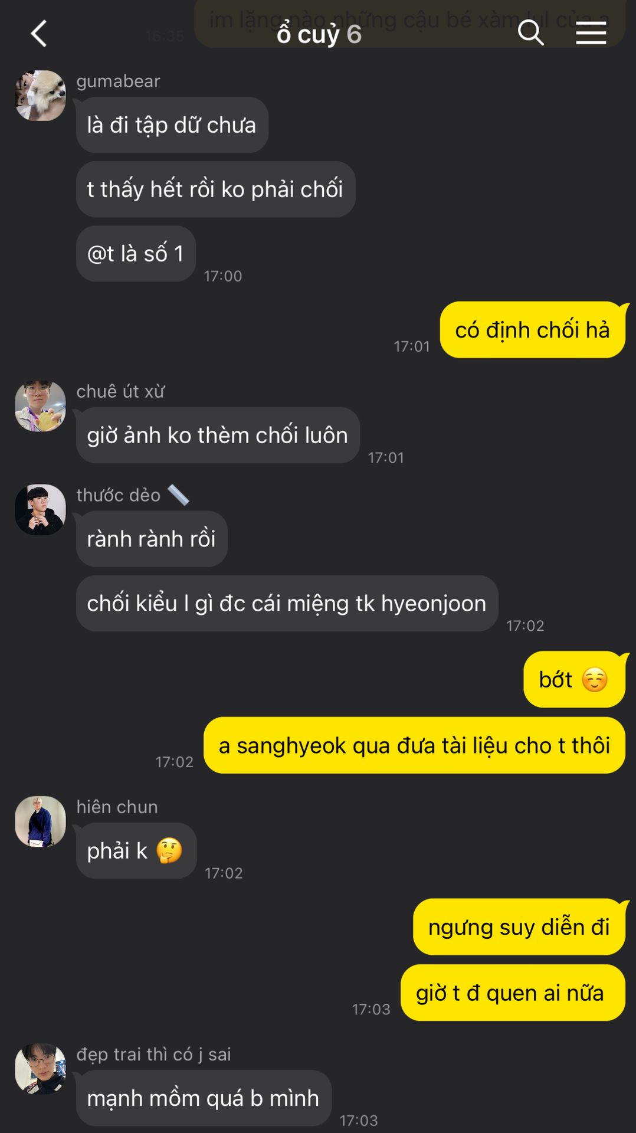Tap the 'bớt' bubble with smiley emoji
The width and height of the screenshot is (636, 1133).
tap(574, 680)
